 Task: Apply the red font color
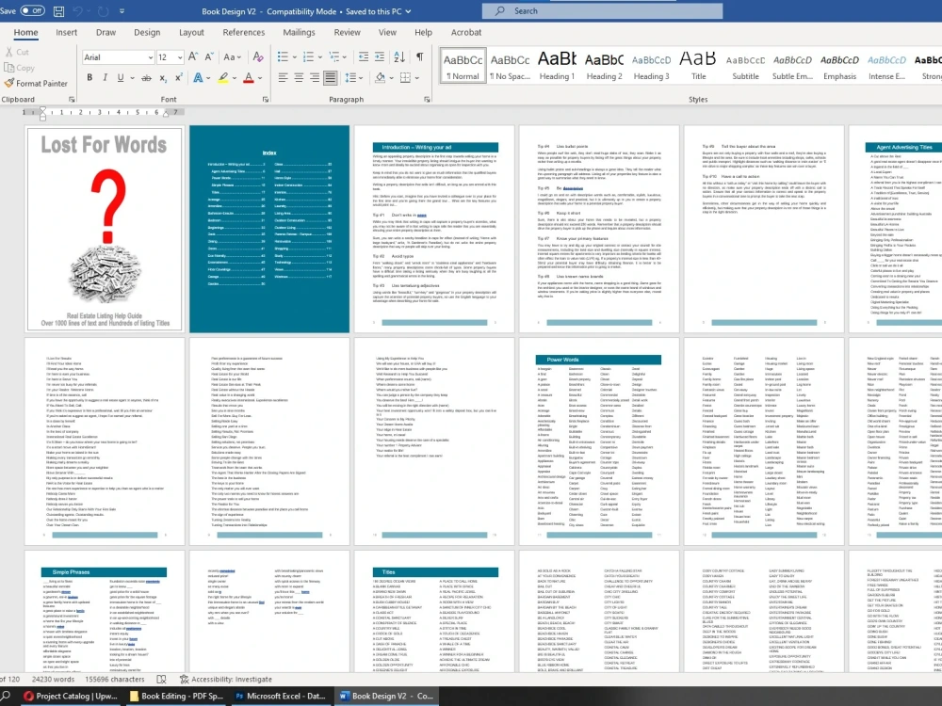[x=248, y=77]
